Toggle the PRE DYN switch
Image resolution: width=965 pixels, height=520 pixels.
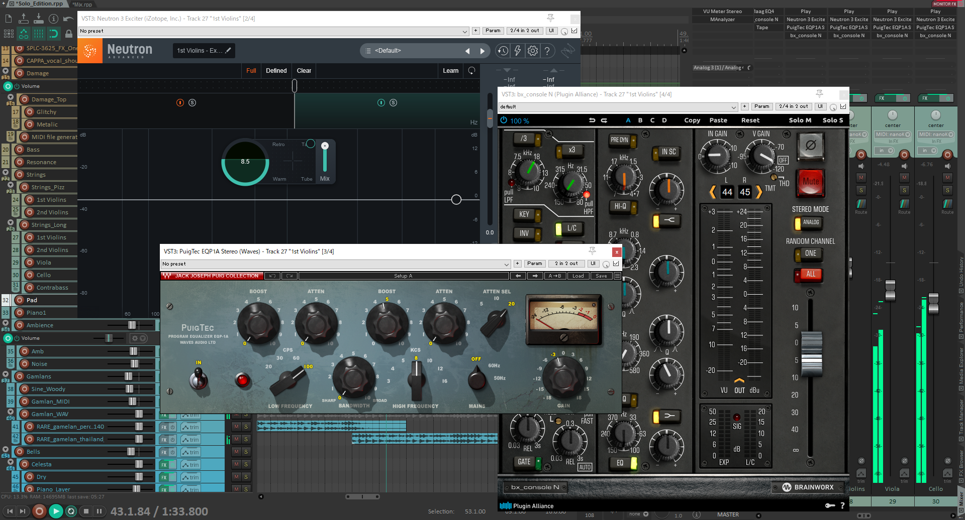coord(622,140)
